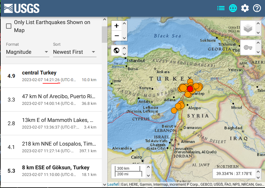Toggle the map globe icon in header
Screen dimensions: 265x188
coord(233,8)
